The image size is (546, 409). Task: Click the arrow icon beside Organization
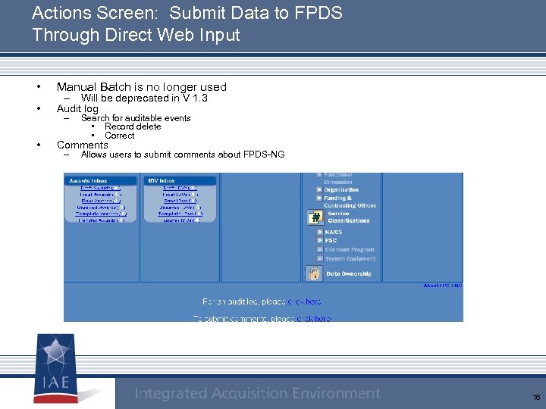319,189
